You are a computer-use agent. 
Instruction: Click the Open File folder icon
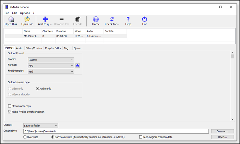point(27,19)
